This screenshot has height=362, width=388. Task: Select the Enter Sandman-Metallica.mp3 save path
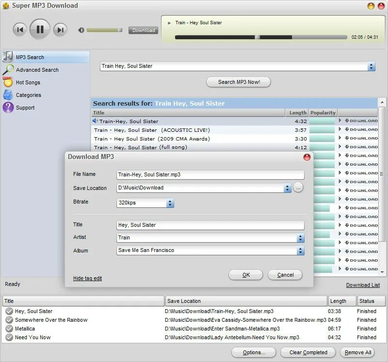pos(222,329)
